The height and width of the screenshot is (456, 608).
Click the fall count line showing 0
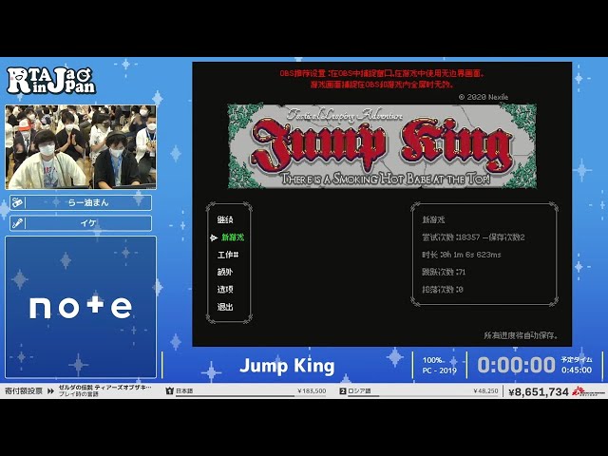[443, 290]
